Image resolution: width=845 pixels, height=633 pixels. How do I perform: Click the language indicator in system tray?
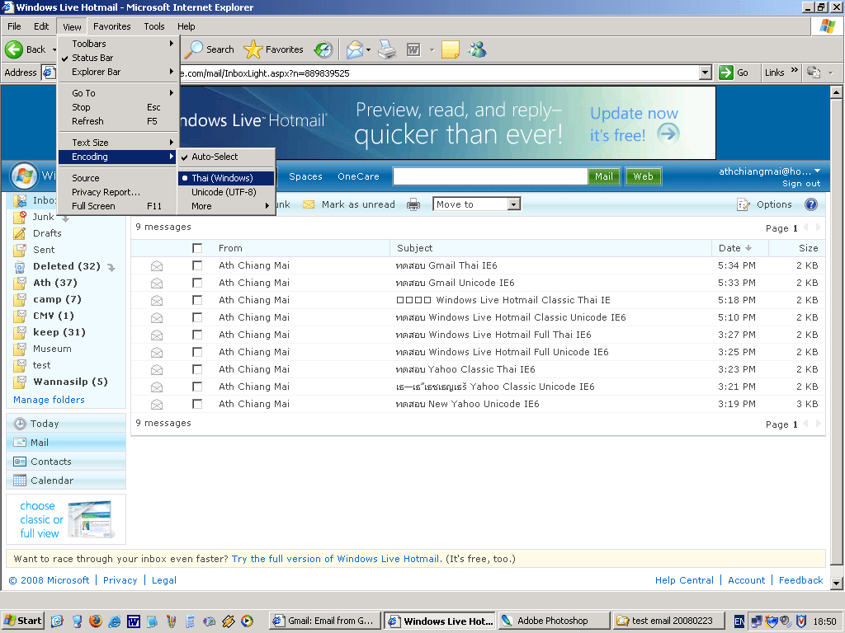click(739, 621)
